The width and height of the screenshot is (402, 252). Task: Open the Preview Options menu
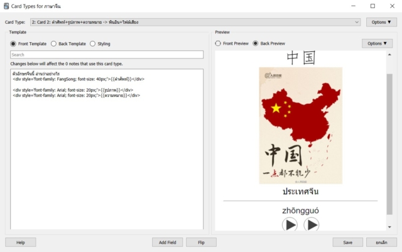click(377, 43)
